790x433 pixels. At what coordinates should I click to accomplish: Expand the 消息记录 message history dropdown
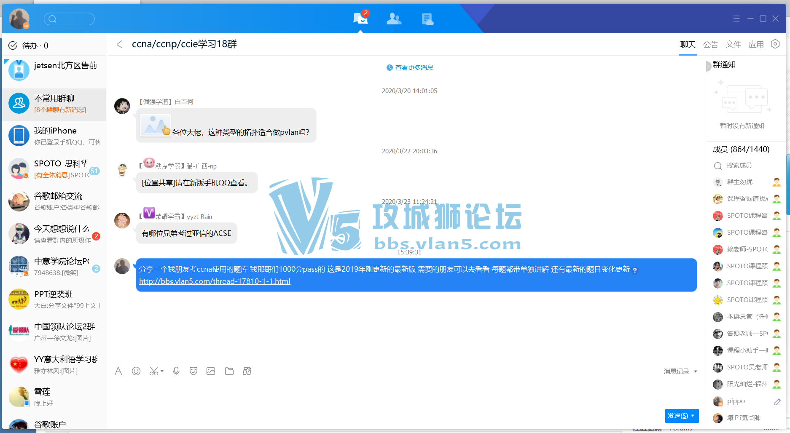696,372
